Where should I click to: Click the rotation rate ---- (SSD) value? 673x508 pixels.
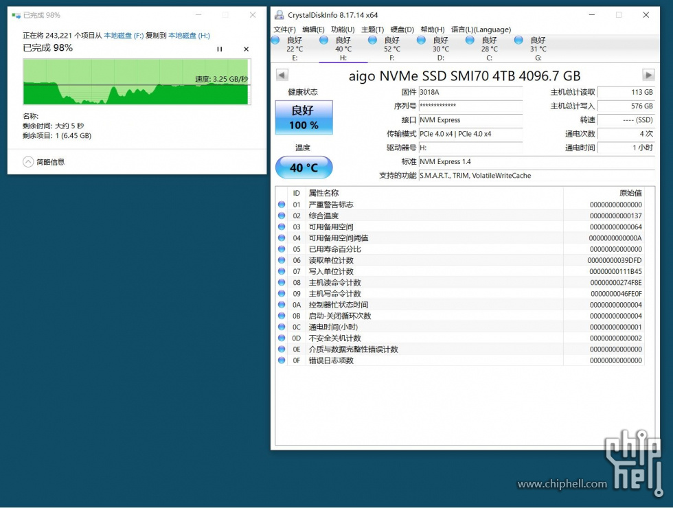tap(626, 120)
